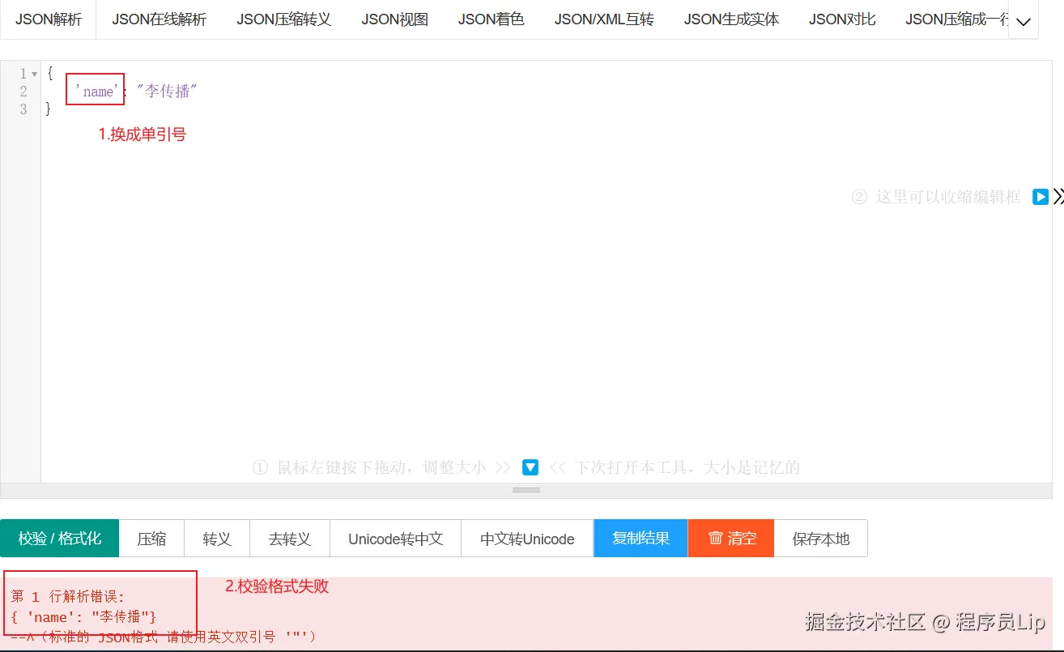Click the ① circled-one hint icon

(x=259, y=467)
